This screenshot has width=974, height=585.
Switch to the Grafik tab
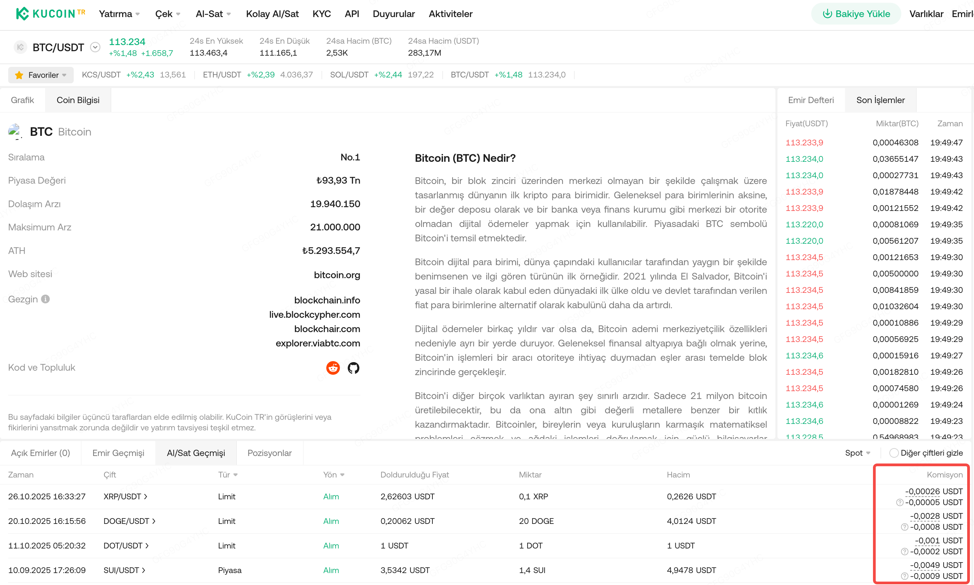click(x=23, y=100)
